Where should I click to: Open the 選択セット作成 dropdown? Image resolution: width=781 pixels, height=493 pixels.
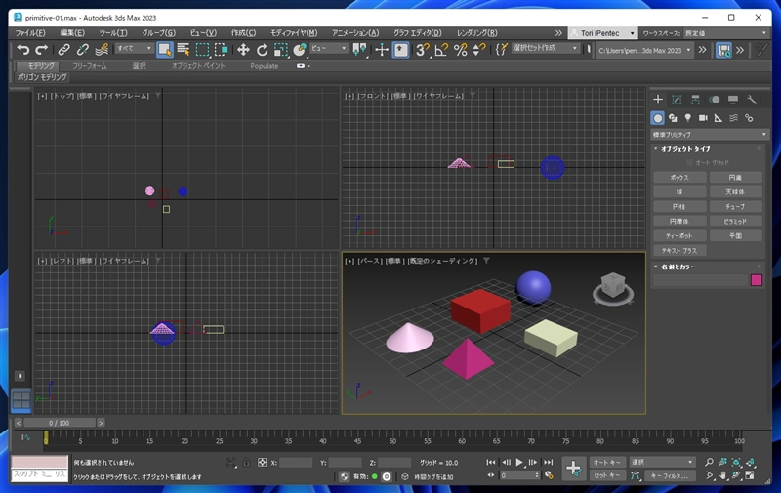(545, 48)
